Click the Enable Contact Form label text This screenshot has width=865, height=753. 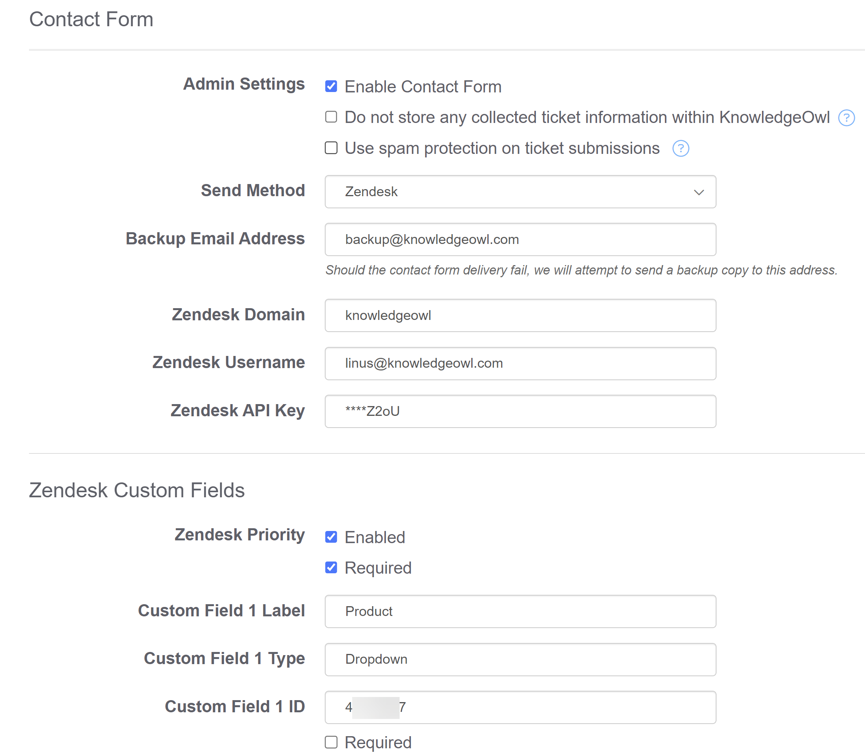pos(423,87)
